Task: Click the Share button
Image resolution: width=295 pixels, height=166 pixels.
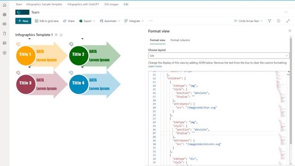Action: point(69,21)
